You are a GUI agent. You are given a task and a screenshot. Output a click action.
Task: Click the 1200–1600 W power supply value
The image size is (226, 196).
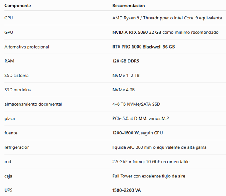(126, 133)
